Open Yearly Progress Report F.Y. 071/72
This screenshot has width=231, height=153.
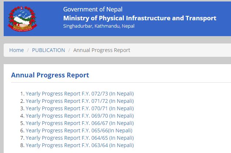pyautogui.click(x=80, y=101)
